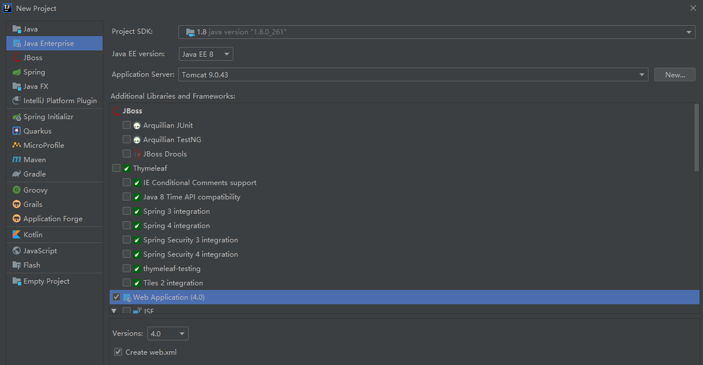Check the Thymeleaf framework checkbox
The image size is (703, 365).
116,168
